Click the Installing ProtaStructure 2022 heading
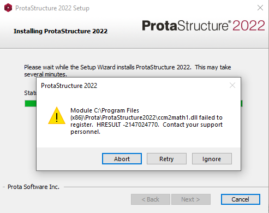Screen dimensions: 269x213 click(x=61, y=31)
